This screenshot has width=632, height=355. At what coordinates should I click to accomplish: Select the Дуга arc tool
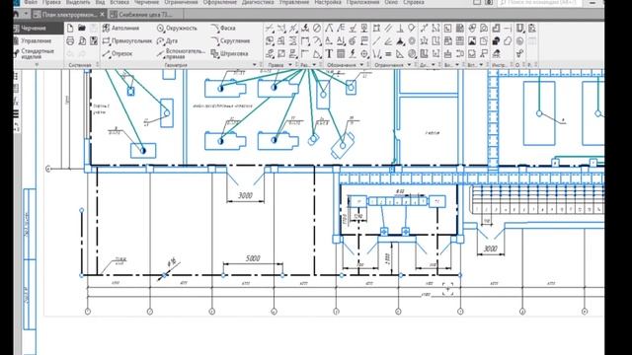click(167, 40)
